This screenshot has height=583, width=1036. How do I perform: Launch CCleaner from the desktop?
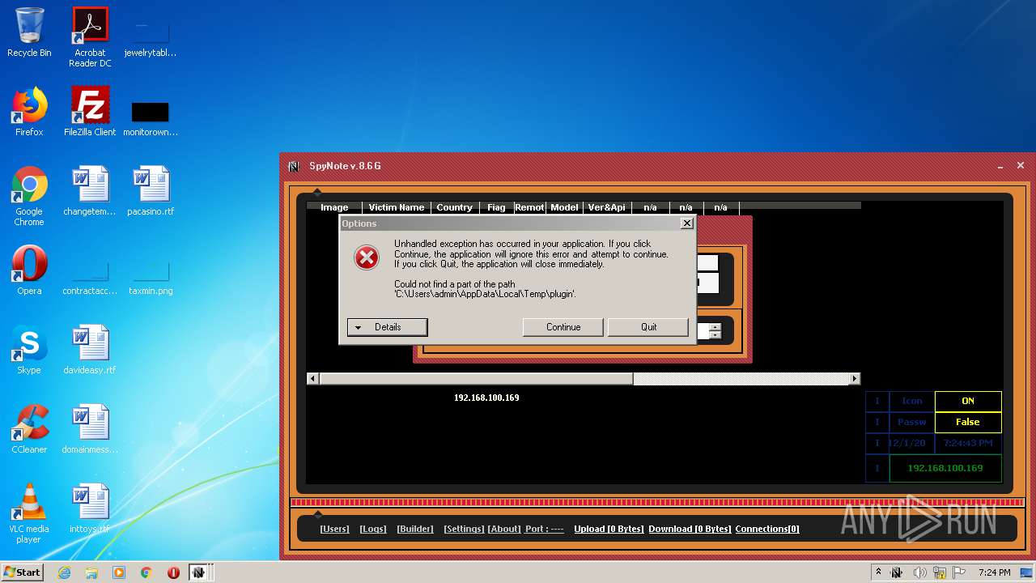pos(29,429)
